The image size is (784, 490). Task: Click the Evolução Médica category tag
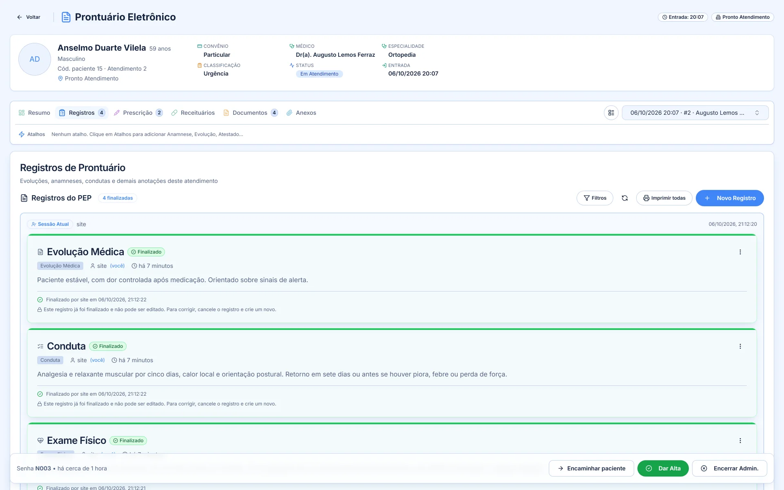(60, 266)
